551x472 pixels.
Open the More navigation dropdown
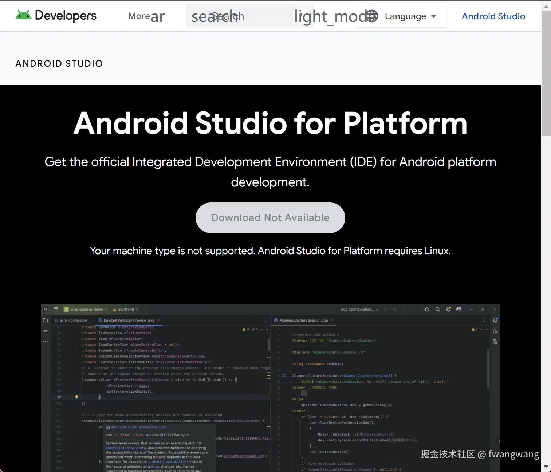point(146,16)
